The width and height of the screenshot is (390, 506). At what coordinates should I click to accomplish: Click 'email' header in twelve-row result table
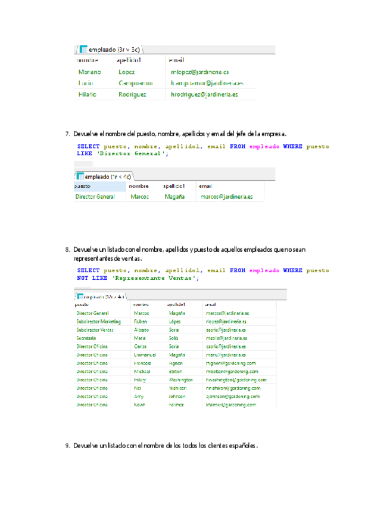[210, 304]
